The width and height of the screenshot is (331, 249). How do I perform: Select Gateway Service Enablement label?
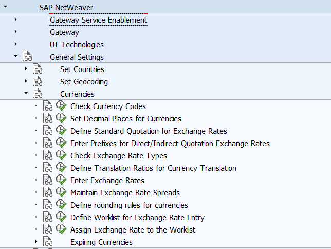[98, 20]
